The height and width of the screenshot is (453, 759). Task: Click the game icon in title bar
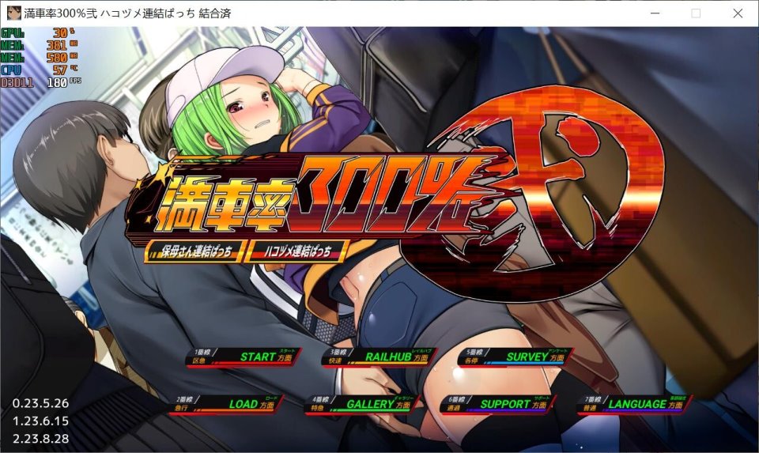tap(13, 13)
